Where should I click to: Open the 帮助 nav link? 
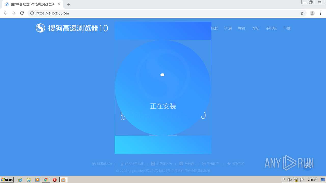click(242, 28)
